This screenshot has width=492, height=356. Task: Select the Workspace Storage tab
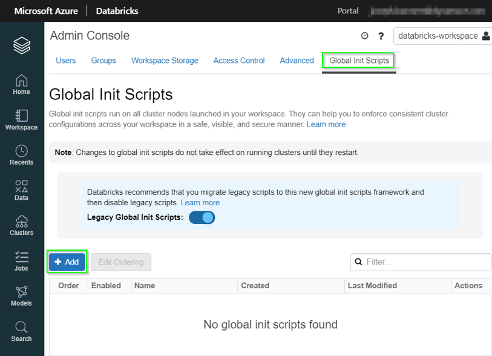pyautogui.click(x=165, y=61)
